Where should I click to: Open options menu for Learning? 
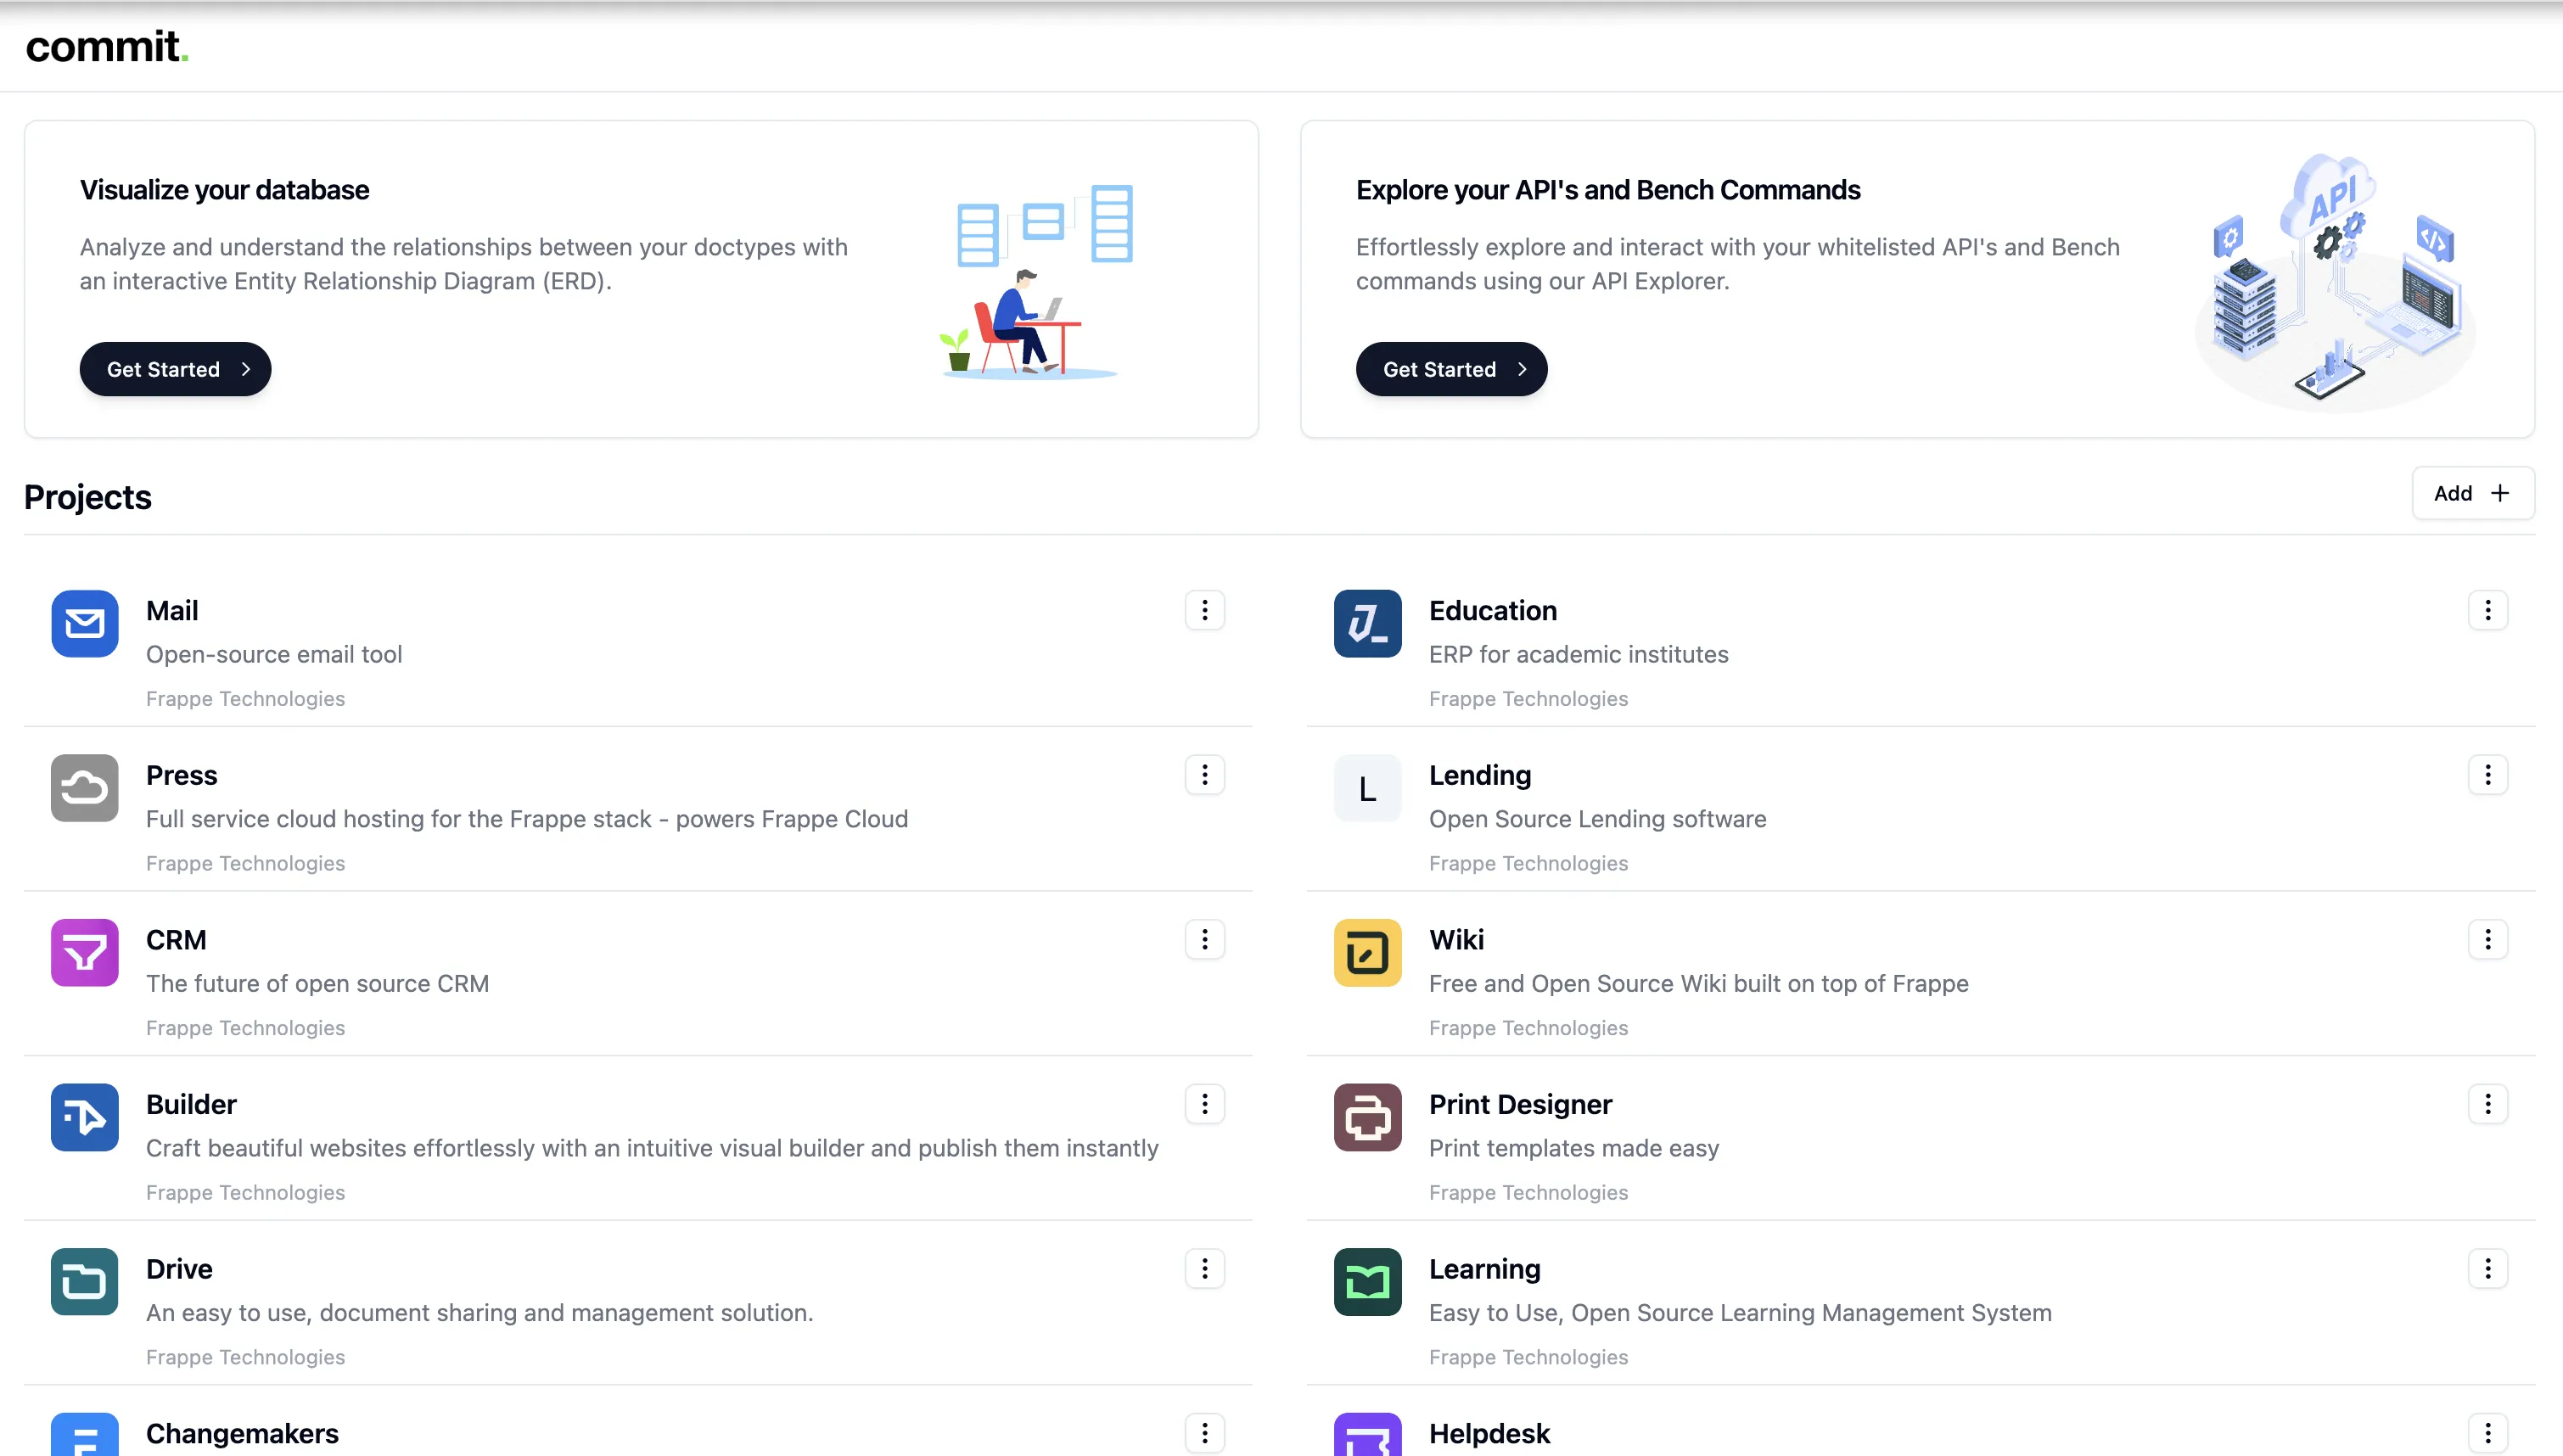[2487, 1269]
